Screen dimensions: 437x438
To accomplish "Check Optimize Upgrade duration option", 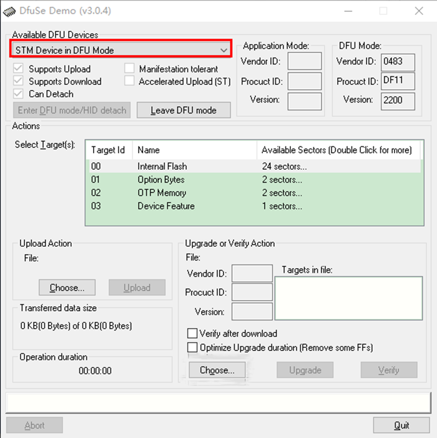I will click(x=192, y=347).
